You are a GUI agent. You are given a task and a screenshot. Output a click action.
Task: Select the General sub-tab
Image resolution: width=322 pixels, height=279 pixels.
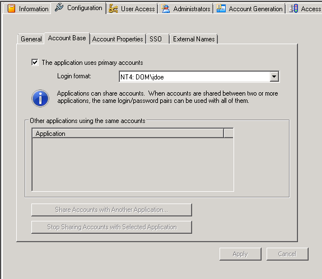coord(31,39)
